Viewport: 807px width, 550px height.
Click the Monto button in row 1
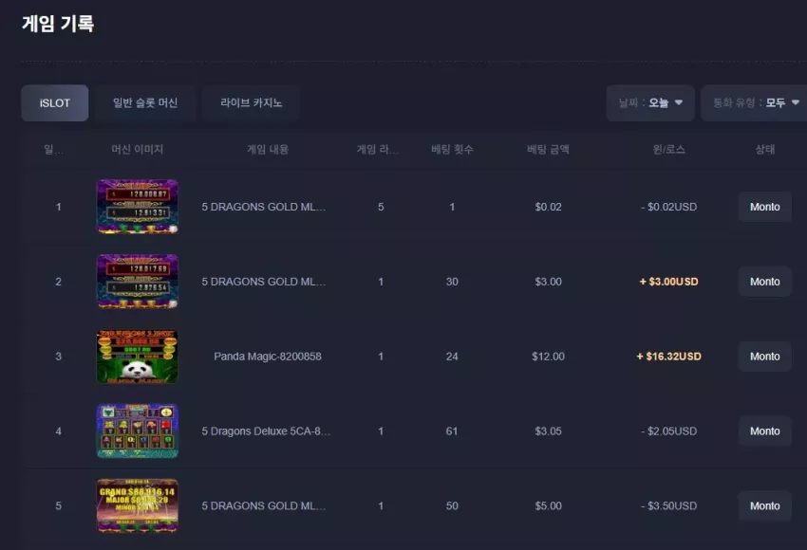point(765,207)
